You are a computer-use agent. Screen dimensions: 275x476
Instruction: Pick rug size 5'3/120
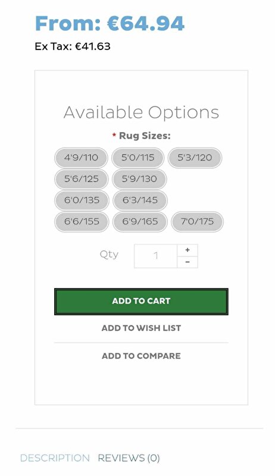click(x=195, y=158)
